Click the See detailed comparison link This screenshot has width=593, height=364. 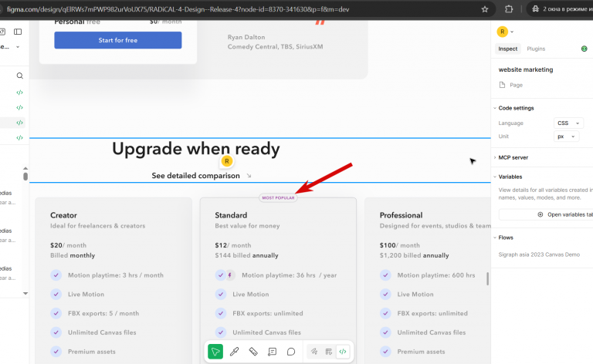[195, 176]
